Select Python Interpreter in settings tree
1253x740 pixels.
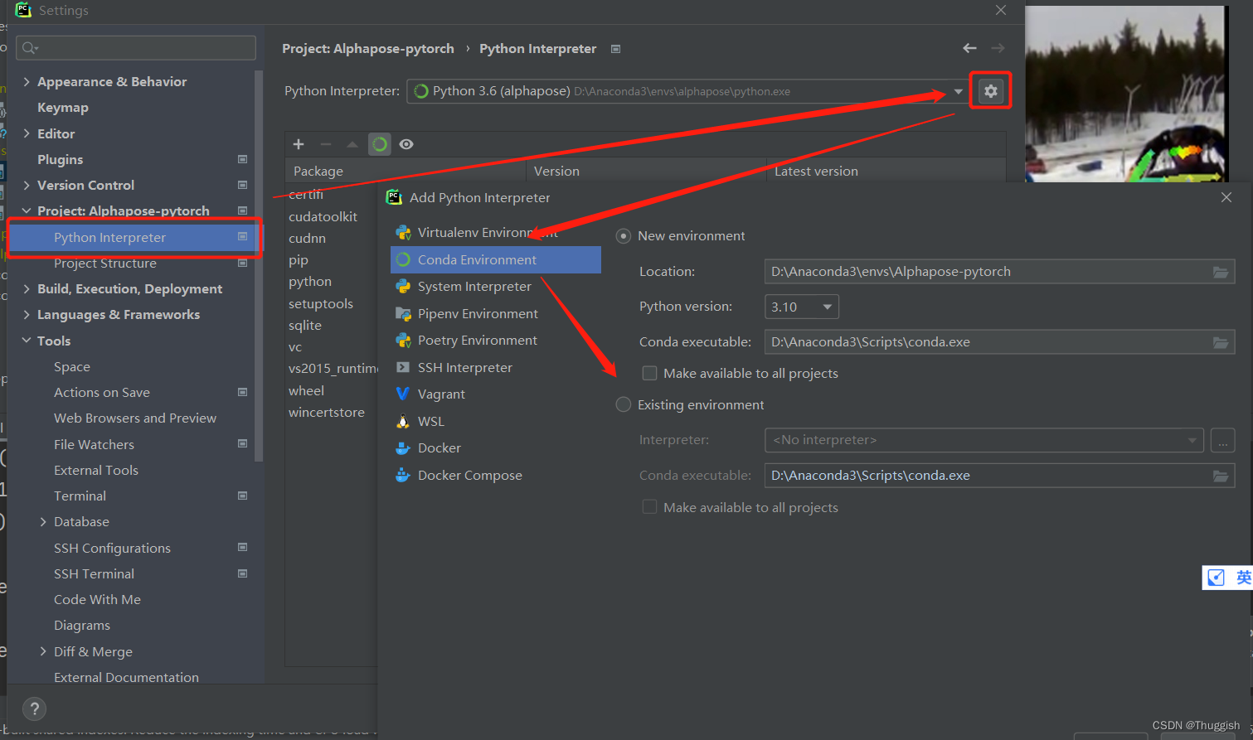coord(133,237)
